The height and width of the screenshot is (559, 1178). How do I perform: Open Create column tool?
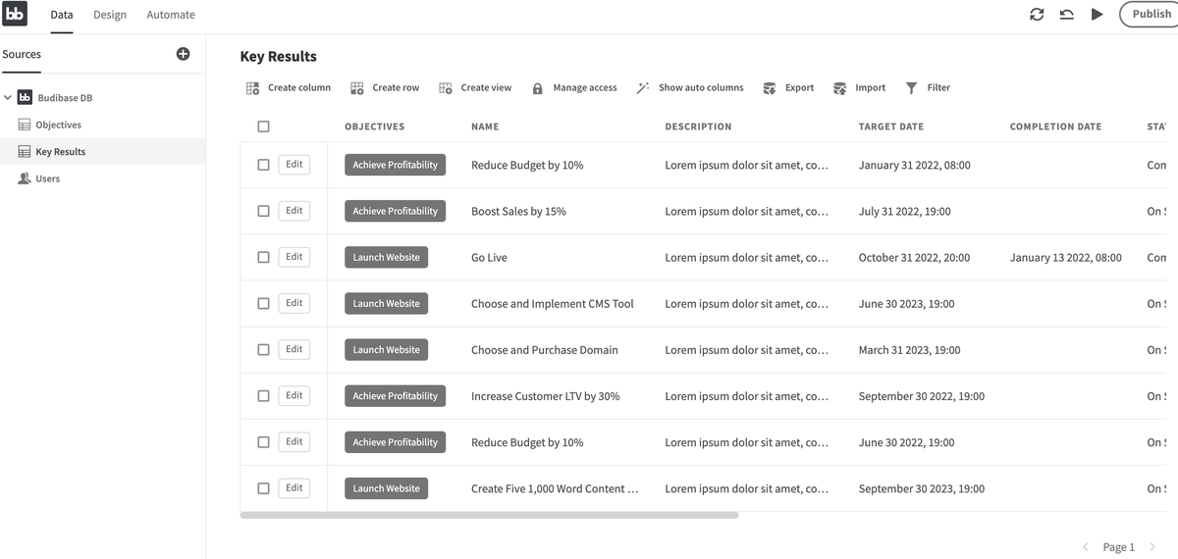[289, 88]
